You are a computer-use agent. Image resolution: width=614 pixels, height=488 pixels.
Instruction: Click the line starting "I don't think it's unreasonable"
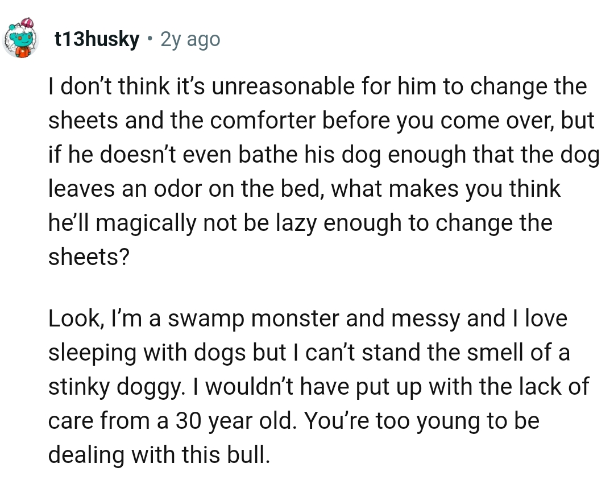[x=317, y=88]
